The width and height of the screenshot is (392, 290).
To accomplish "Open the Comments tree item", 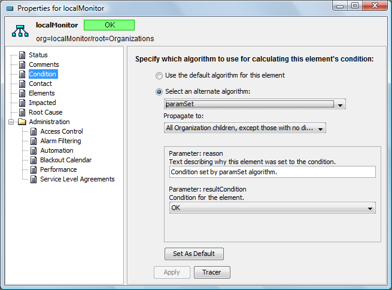I will [44, 64].
